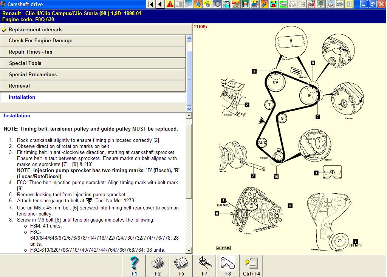Click the greyed-out question-mark car icon
The height and width of the screenshot is (277, 387).
click(x=302, y=4)
